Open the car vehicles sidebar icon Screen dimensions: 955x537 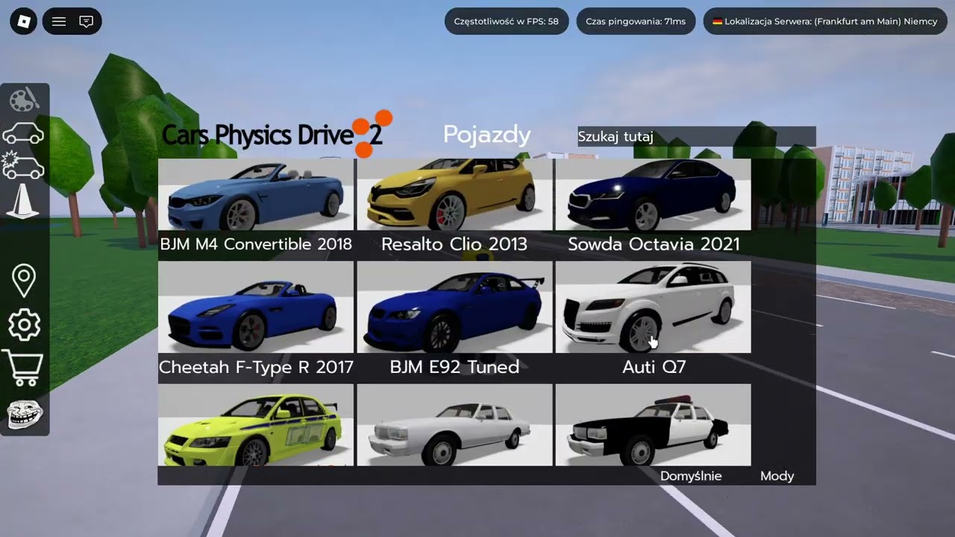coord(23,134)
